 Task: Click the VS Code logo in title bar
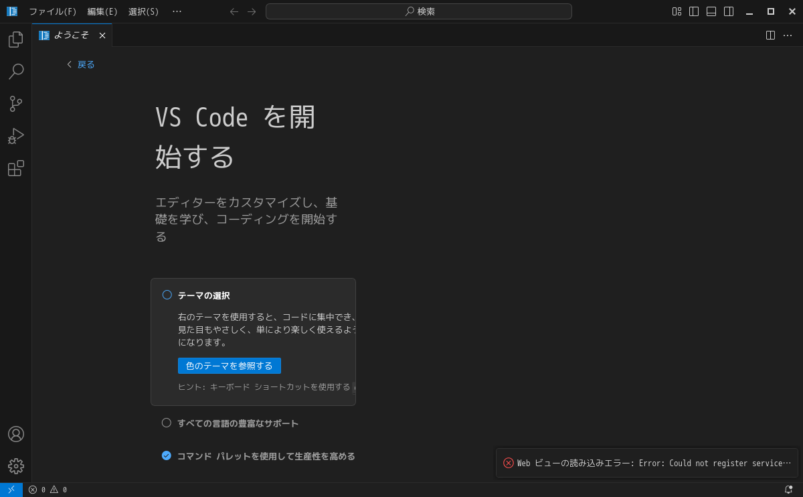coord(12,11)
